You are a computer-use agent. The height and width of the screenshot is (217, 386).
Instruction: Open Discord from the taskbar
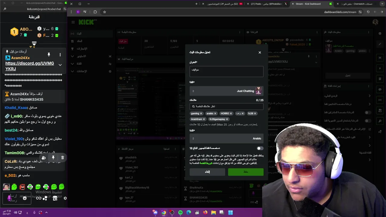pos(155,212)
